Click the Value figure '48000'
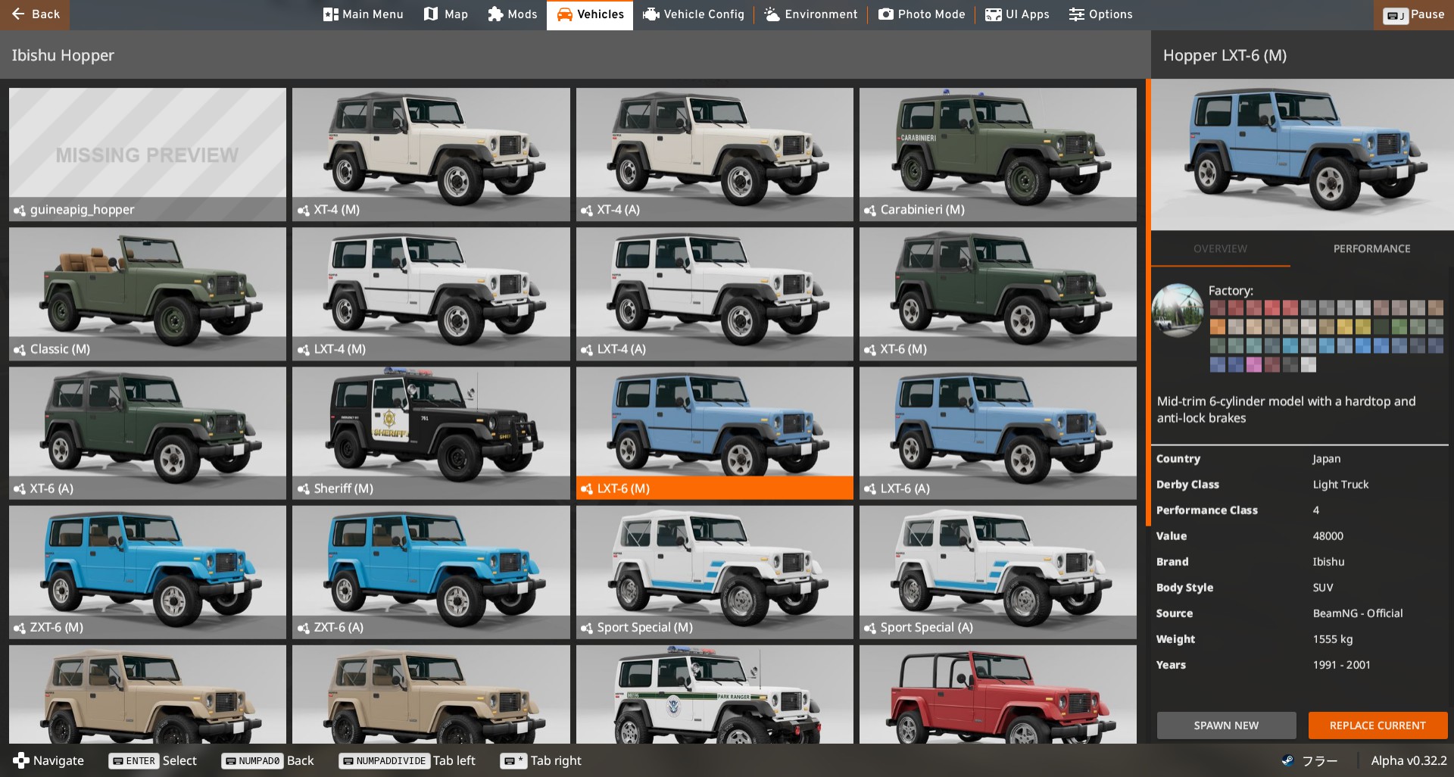 (1328, 536)
